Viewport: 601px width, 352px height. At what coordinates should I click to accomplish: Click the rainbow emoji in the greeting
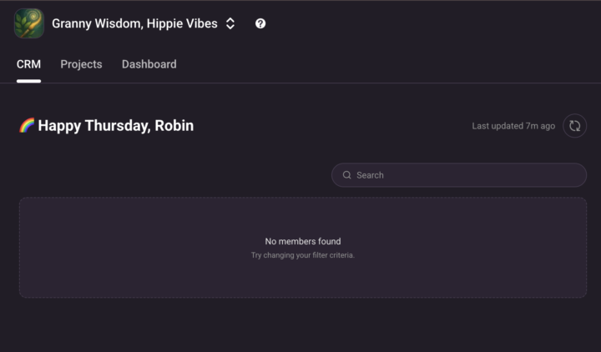tap(27, 126)
